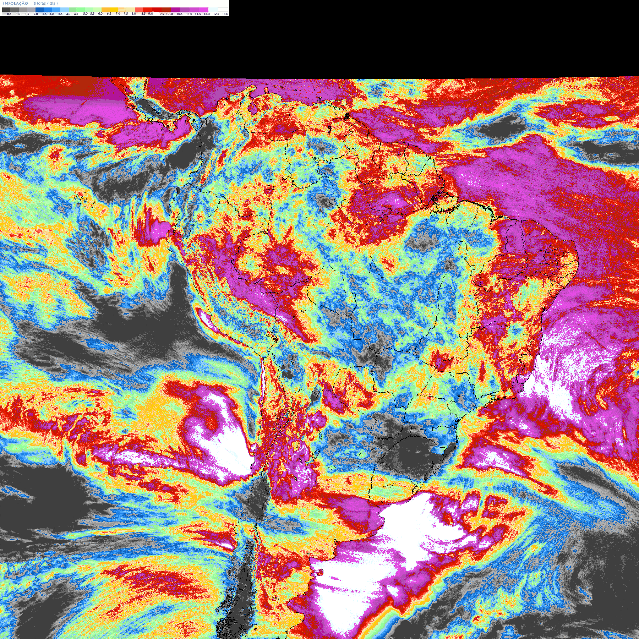
Task: Click the 2.0 legend value
Action: tap(36, 14)
